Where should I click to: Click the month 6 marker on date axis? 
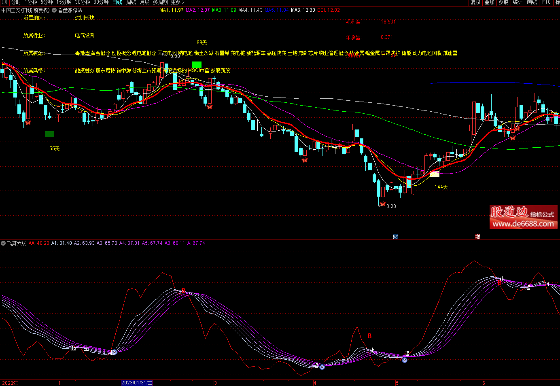[x=484, y=383]
